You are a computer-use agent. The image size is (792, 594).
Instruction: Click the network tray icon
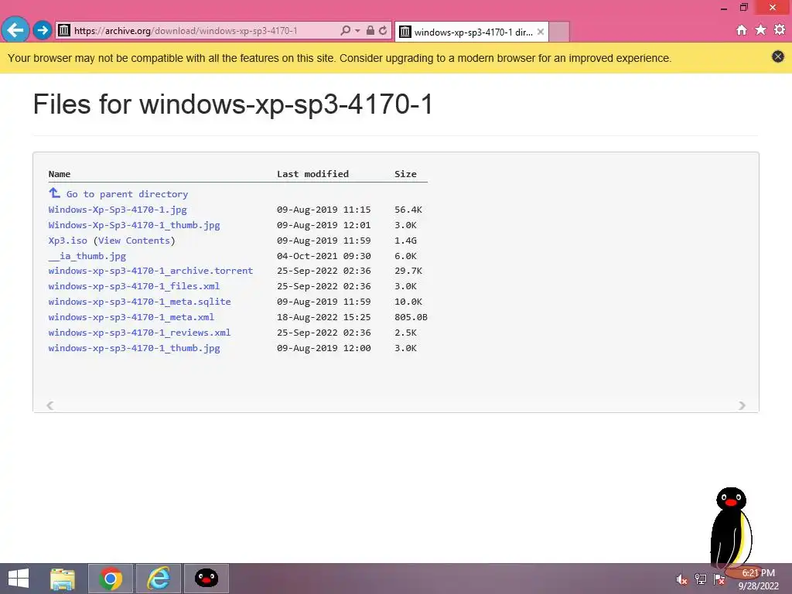point(701,579)
